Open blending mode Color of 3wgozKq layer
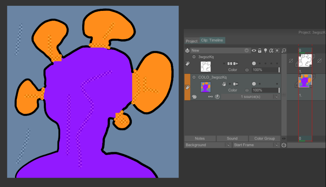Screen dimensions: 326x187 click(x=233, y=70)
